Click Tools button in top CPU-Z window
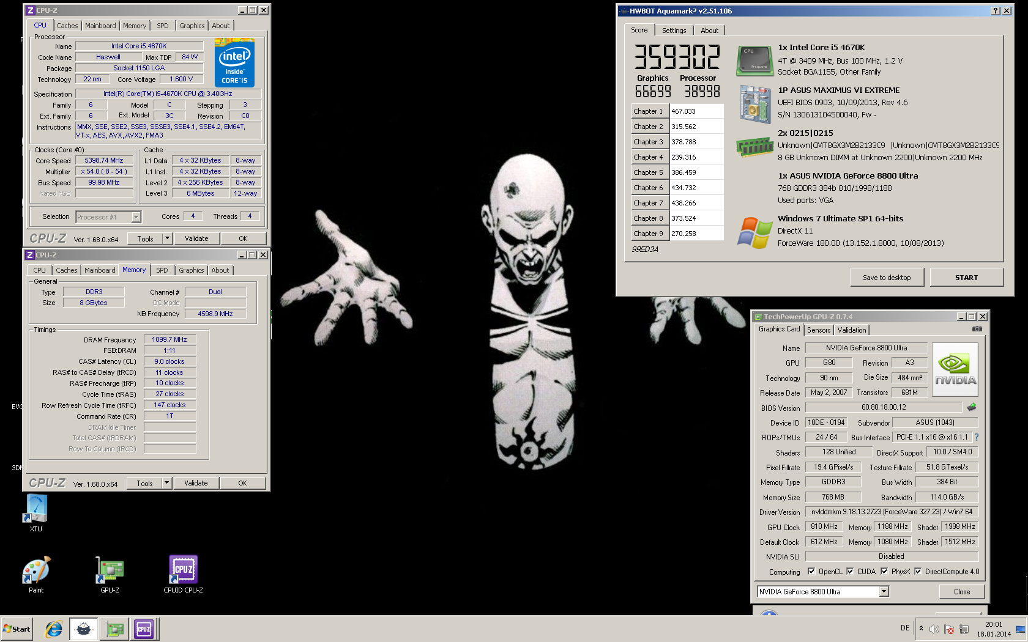Viewport: 1028px width, 642px height. (146, 238)
